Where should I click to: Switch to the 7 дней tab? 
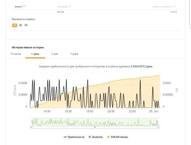[74, 54]
